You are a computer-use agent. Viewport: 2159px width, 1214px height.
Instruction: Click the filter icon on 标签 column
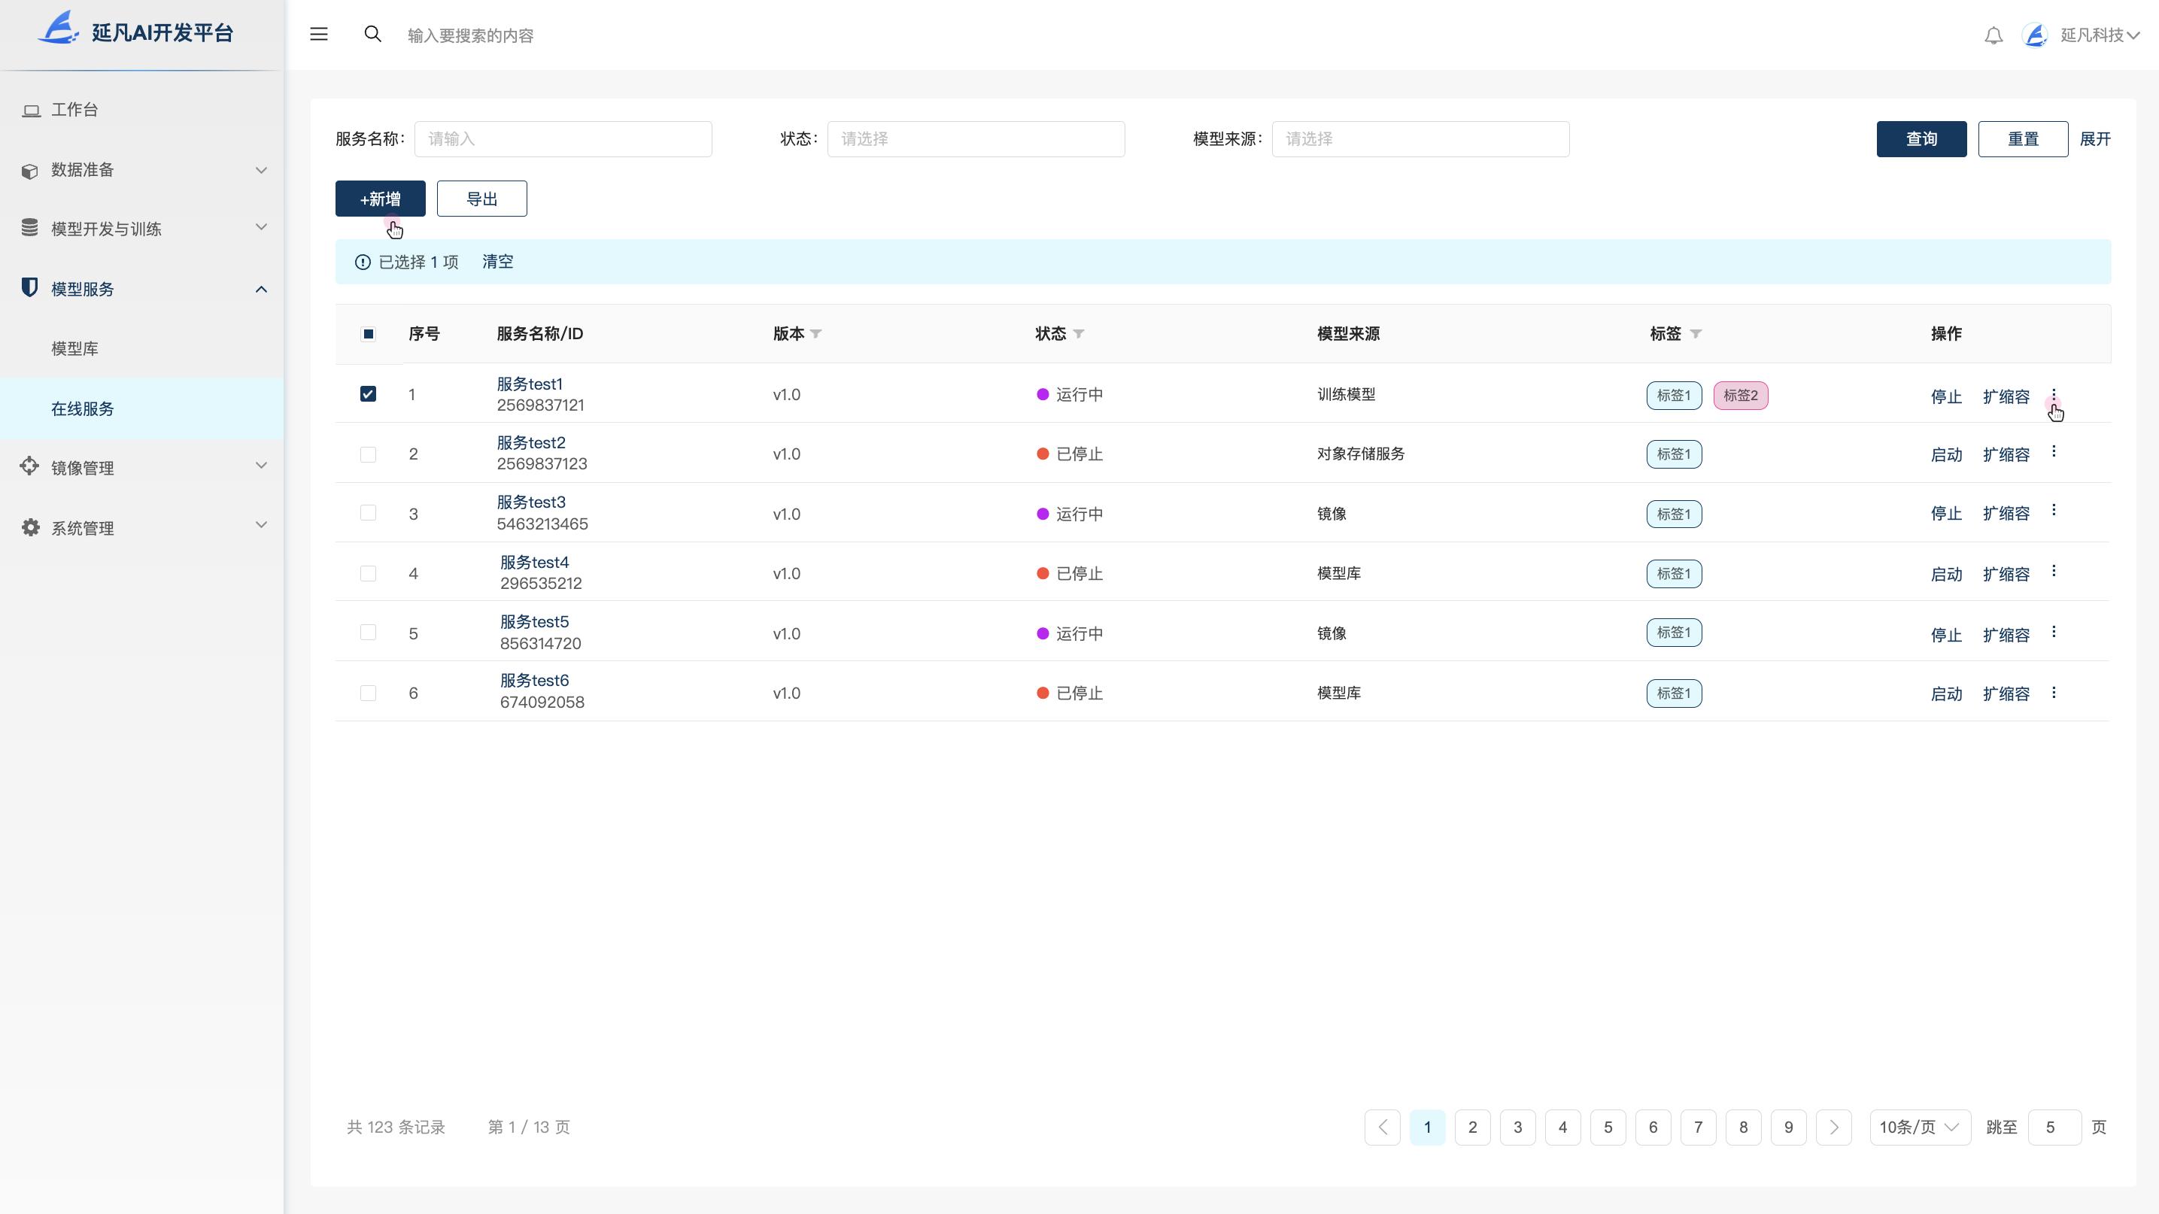1696,333
